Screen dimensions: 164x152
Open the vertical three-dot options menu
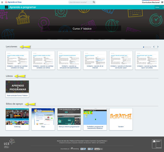(163, 7)
